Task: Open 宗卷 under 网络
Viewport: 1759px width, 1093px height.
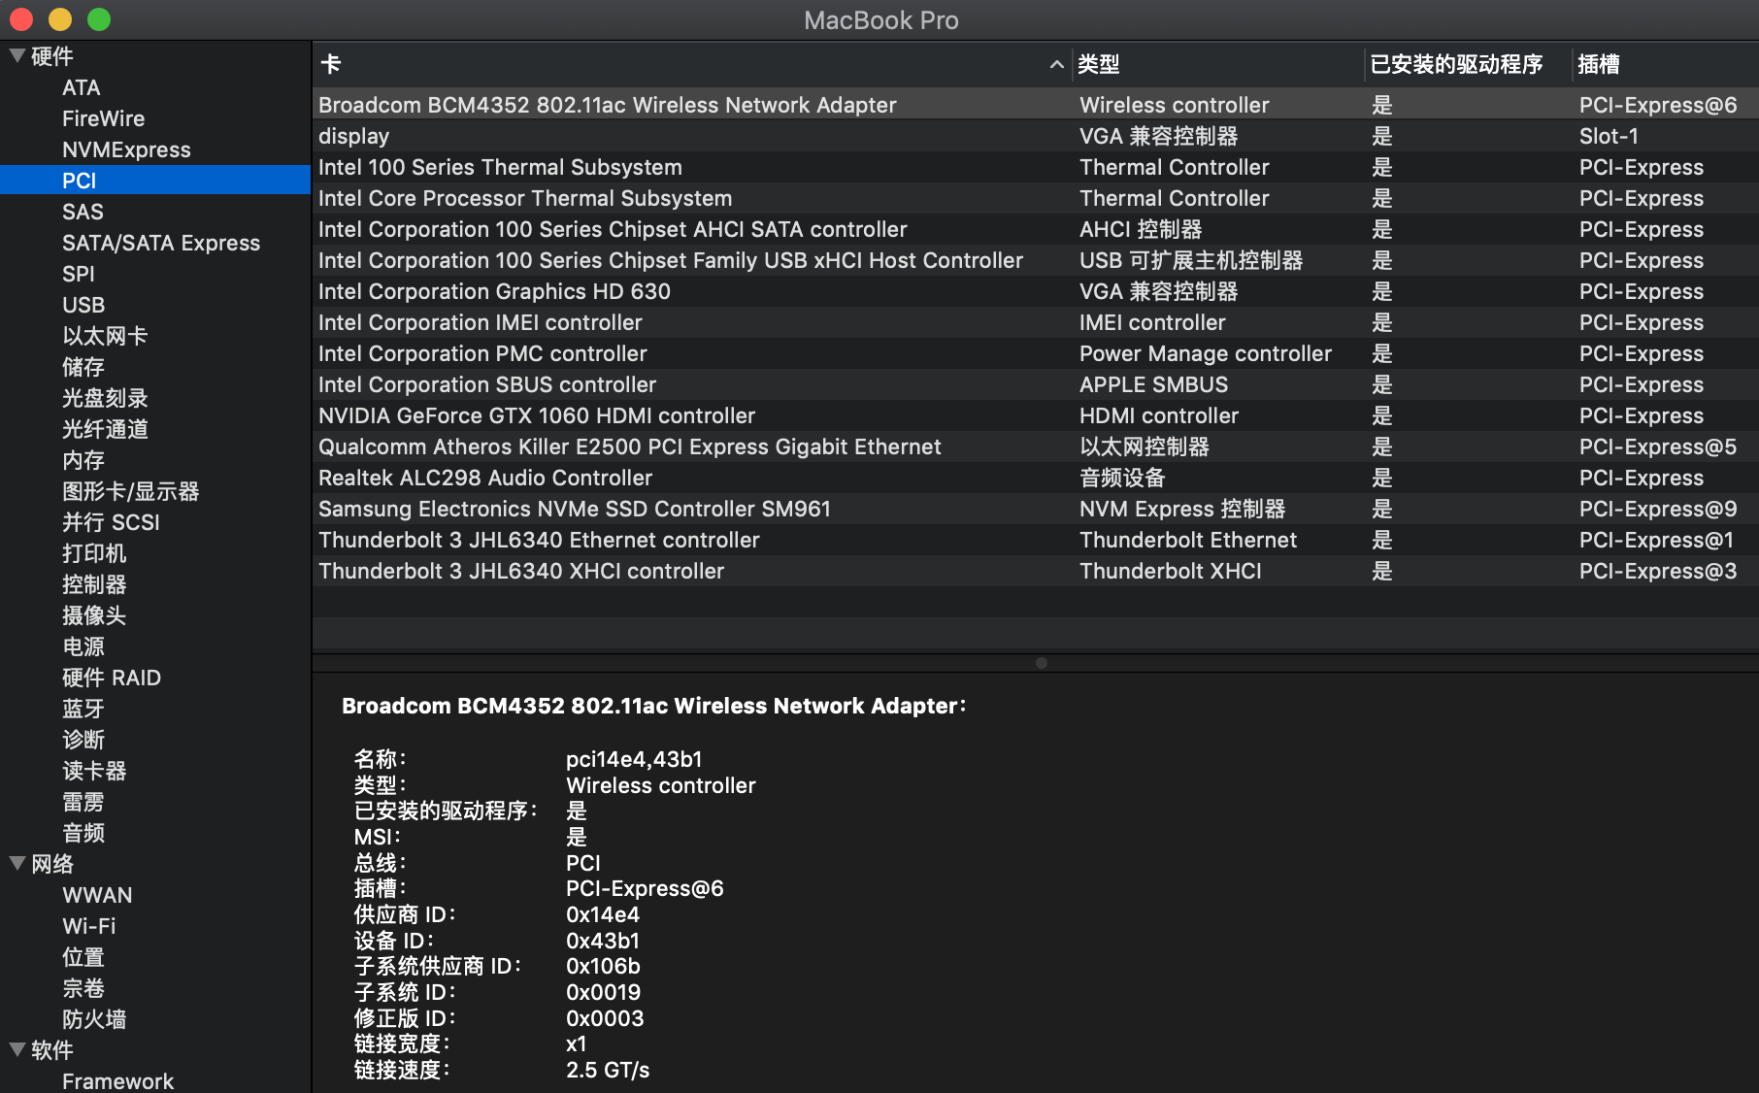Action: click(83, 988)
